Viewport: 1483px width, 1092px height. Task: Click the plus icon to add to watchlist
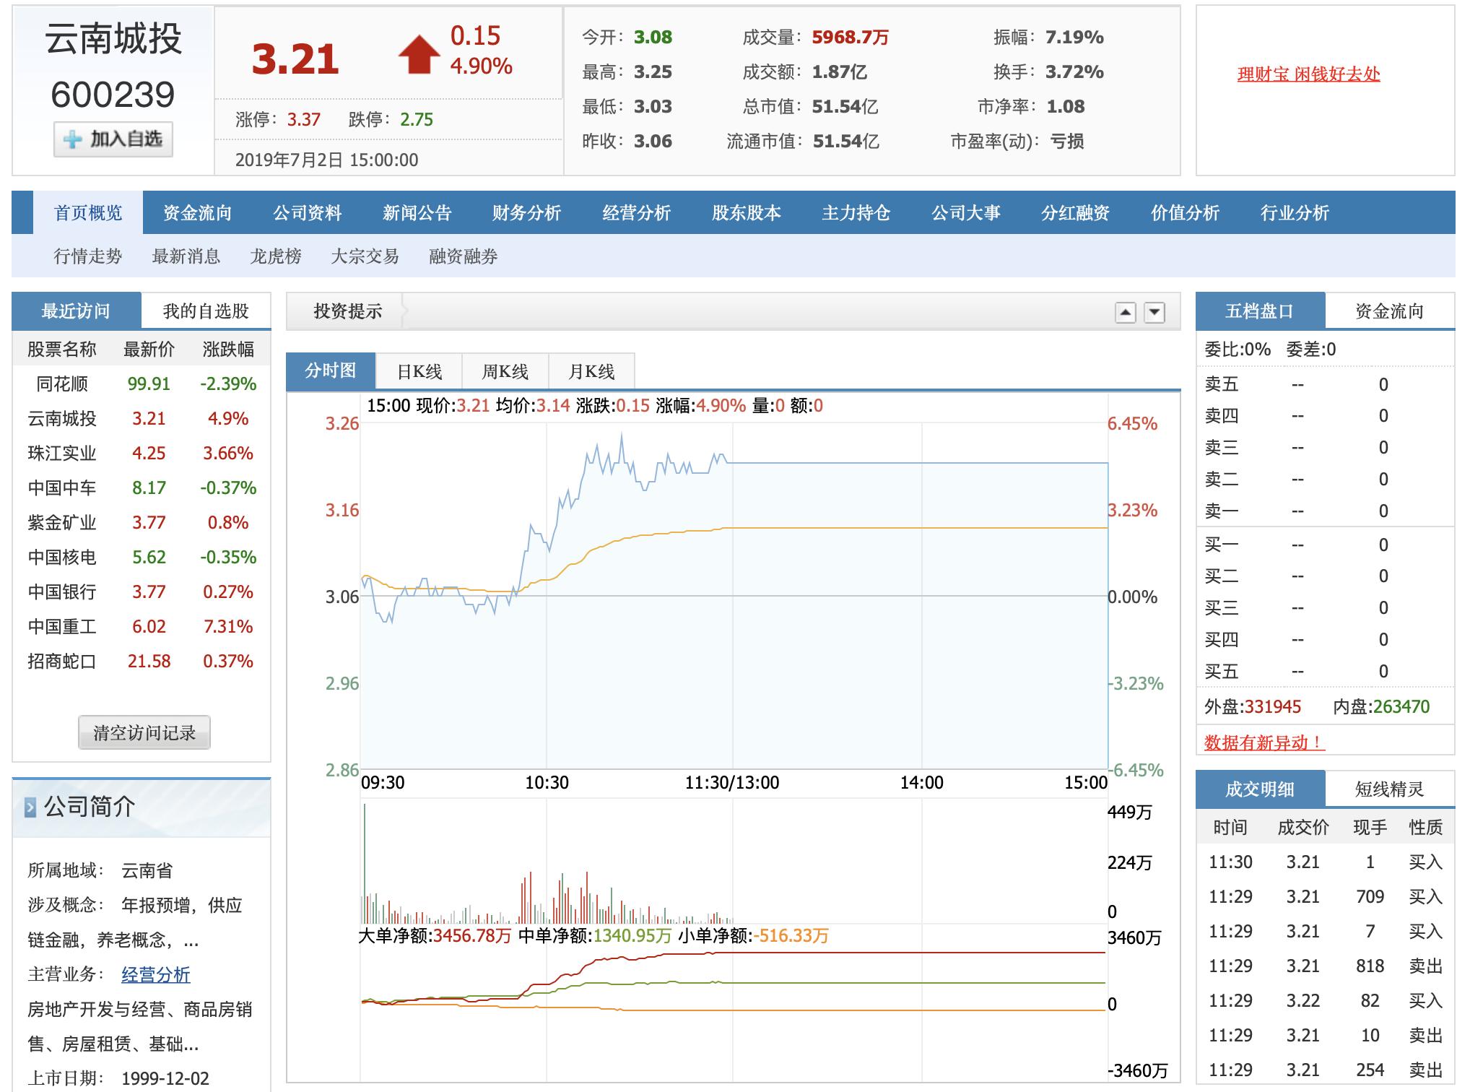72,139
